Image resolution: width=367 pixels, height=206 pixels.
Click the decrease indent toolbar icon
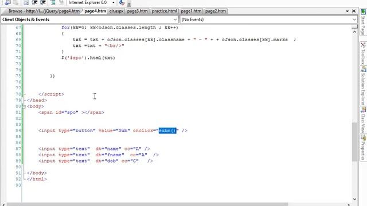(34, 2)
